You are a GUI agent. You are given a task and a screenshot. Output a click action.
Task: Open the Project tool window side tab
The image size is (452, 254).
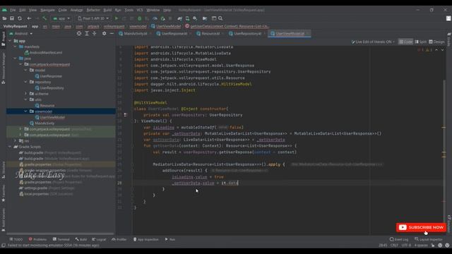tap(3, 39)
